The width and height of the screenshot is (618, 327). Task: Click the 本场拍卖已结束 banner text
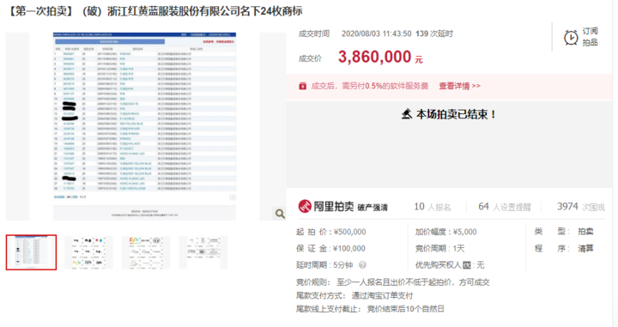click(x=456, y=114)
